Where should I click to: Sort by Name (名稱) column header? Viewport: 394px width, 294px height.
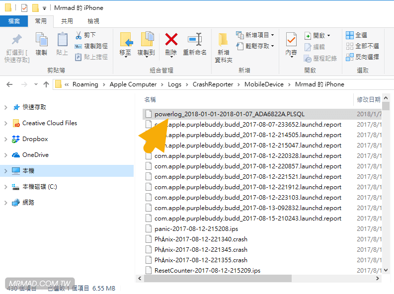coord(150,100)
